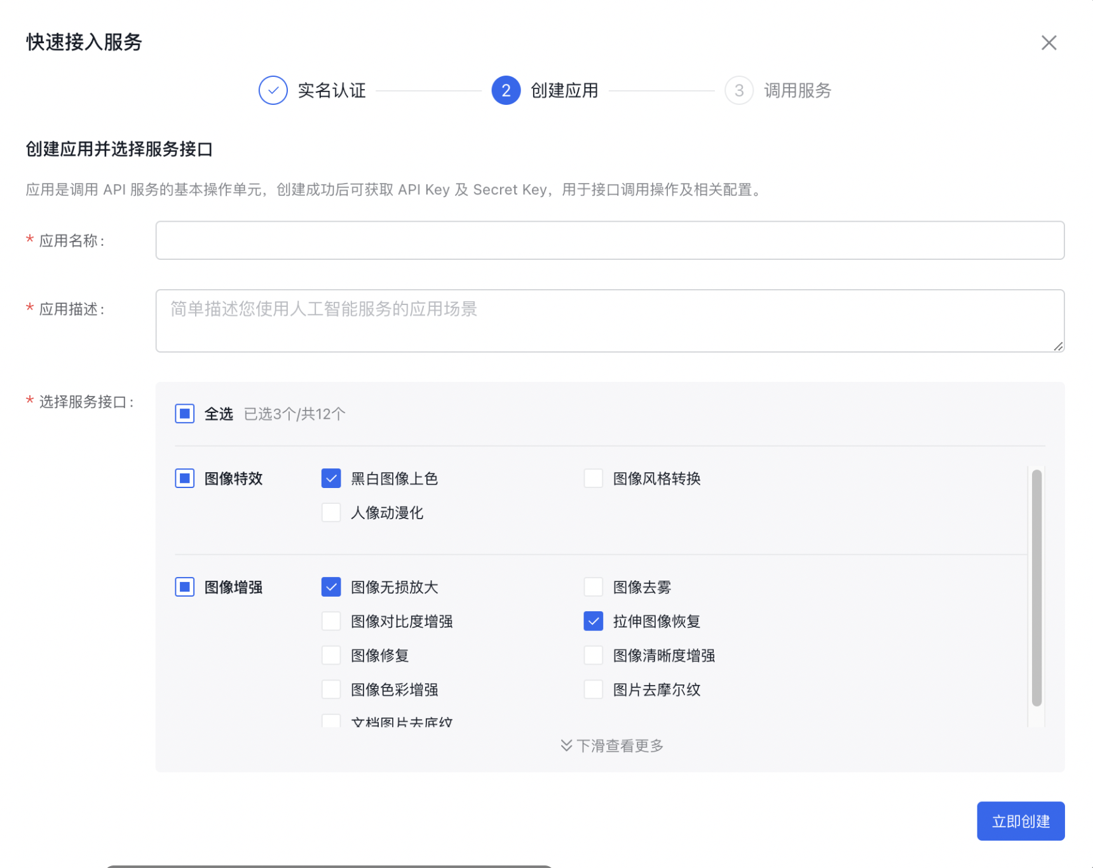This screenshot has height=868, width=1093.
Task: Click the 下滑查看更多 text
Action: [620, 745]
